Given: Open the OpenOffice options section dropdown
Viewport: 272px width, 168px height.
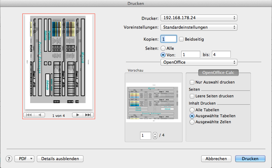Looking at the screenshot, I should [199, 62].
